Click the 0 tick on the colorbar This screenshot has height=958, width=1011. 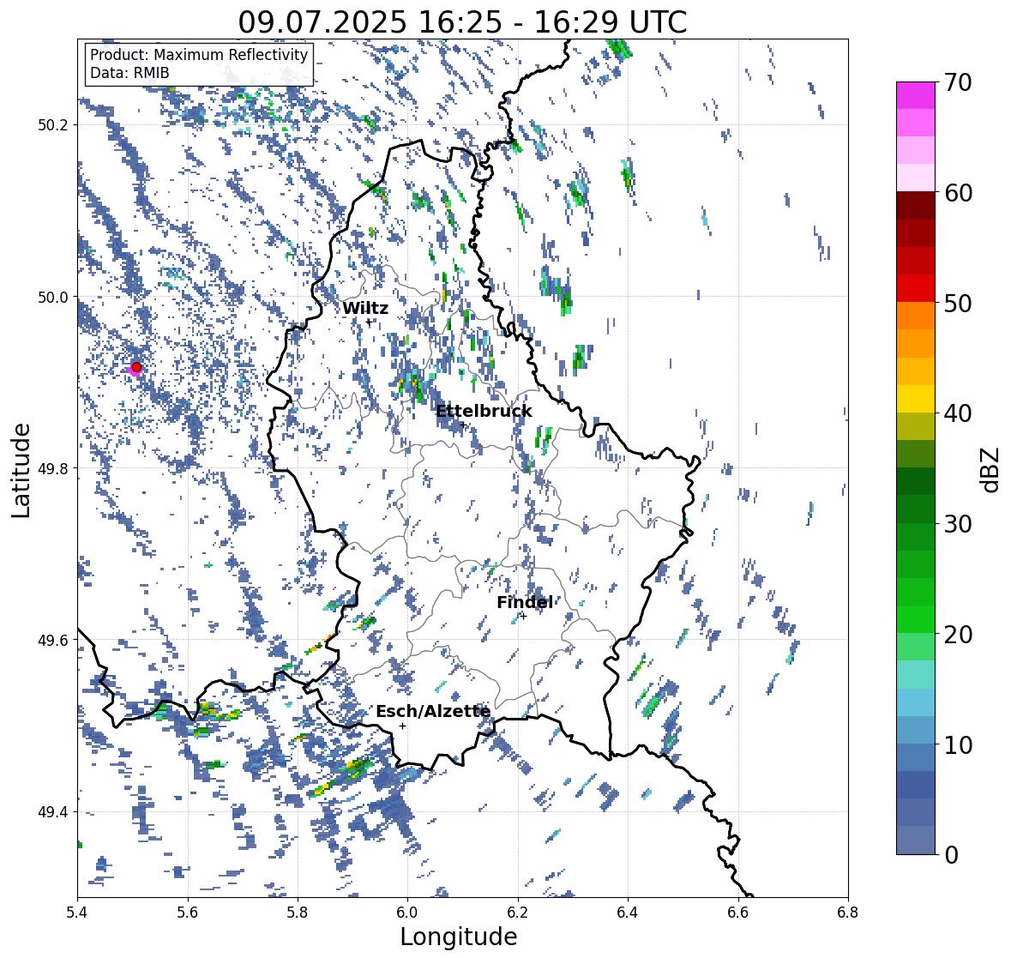[x=951, y=855]
